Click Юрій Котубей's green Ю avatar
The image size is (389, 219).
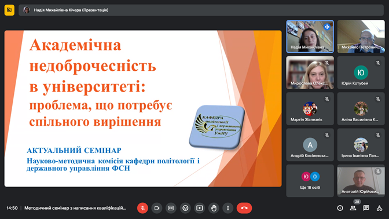tap(361, 72)
